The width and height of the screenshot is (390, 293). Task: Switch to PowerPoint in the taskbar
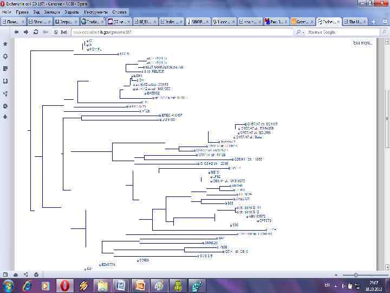tap(140, 285)
